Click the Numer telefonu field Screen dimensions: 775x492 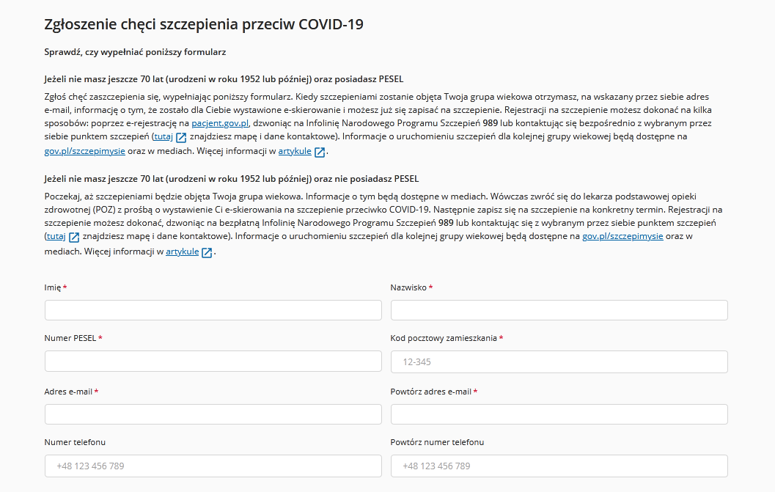coord(213,466)
